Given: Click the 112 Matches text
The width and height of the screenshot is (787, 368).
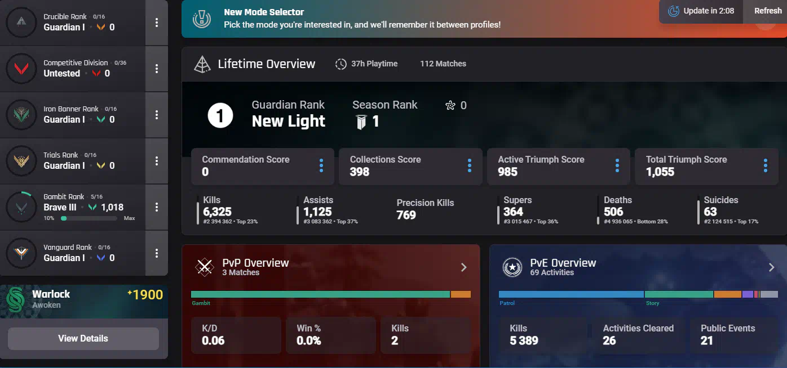Looking at the screenshot, I should (x=443, y=64).
